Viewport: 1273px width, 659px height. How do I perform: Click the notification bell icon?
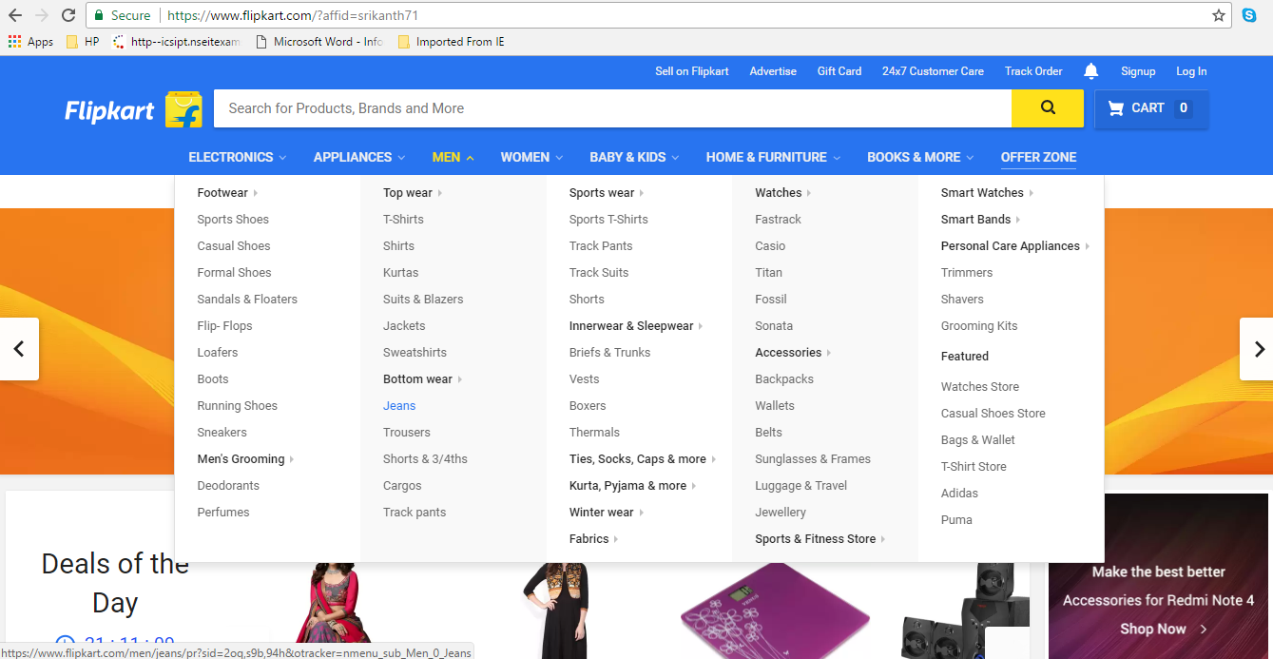pyautogui.click(x=1091, y=71)
